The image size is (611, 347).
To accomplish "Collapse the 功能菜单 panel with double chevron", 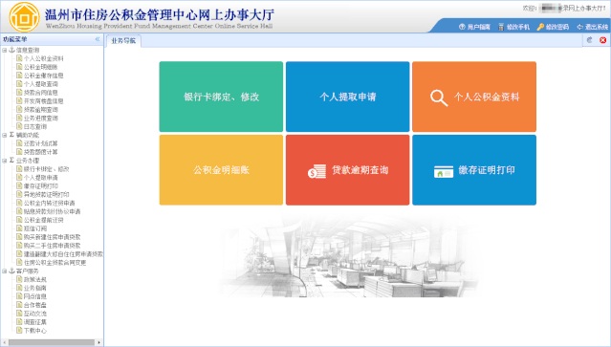I will (x=98, y=39).
